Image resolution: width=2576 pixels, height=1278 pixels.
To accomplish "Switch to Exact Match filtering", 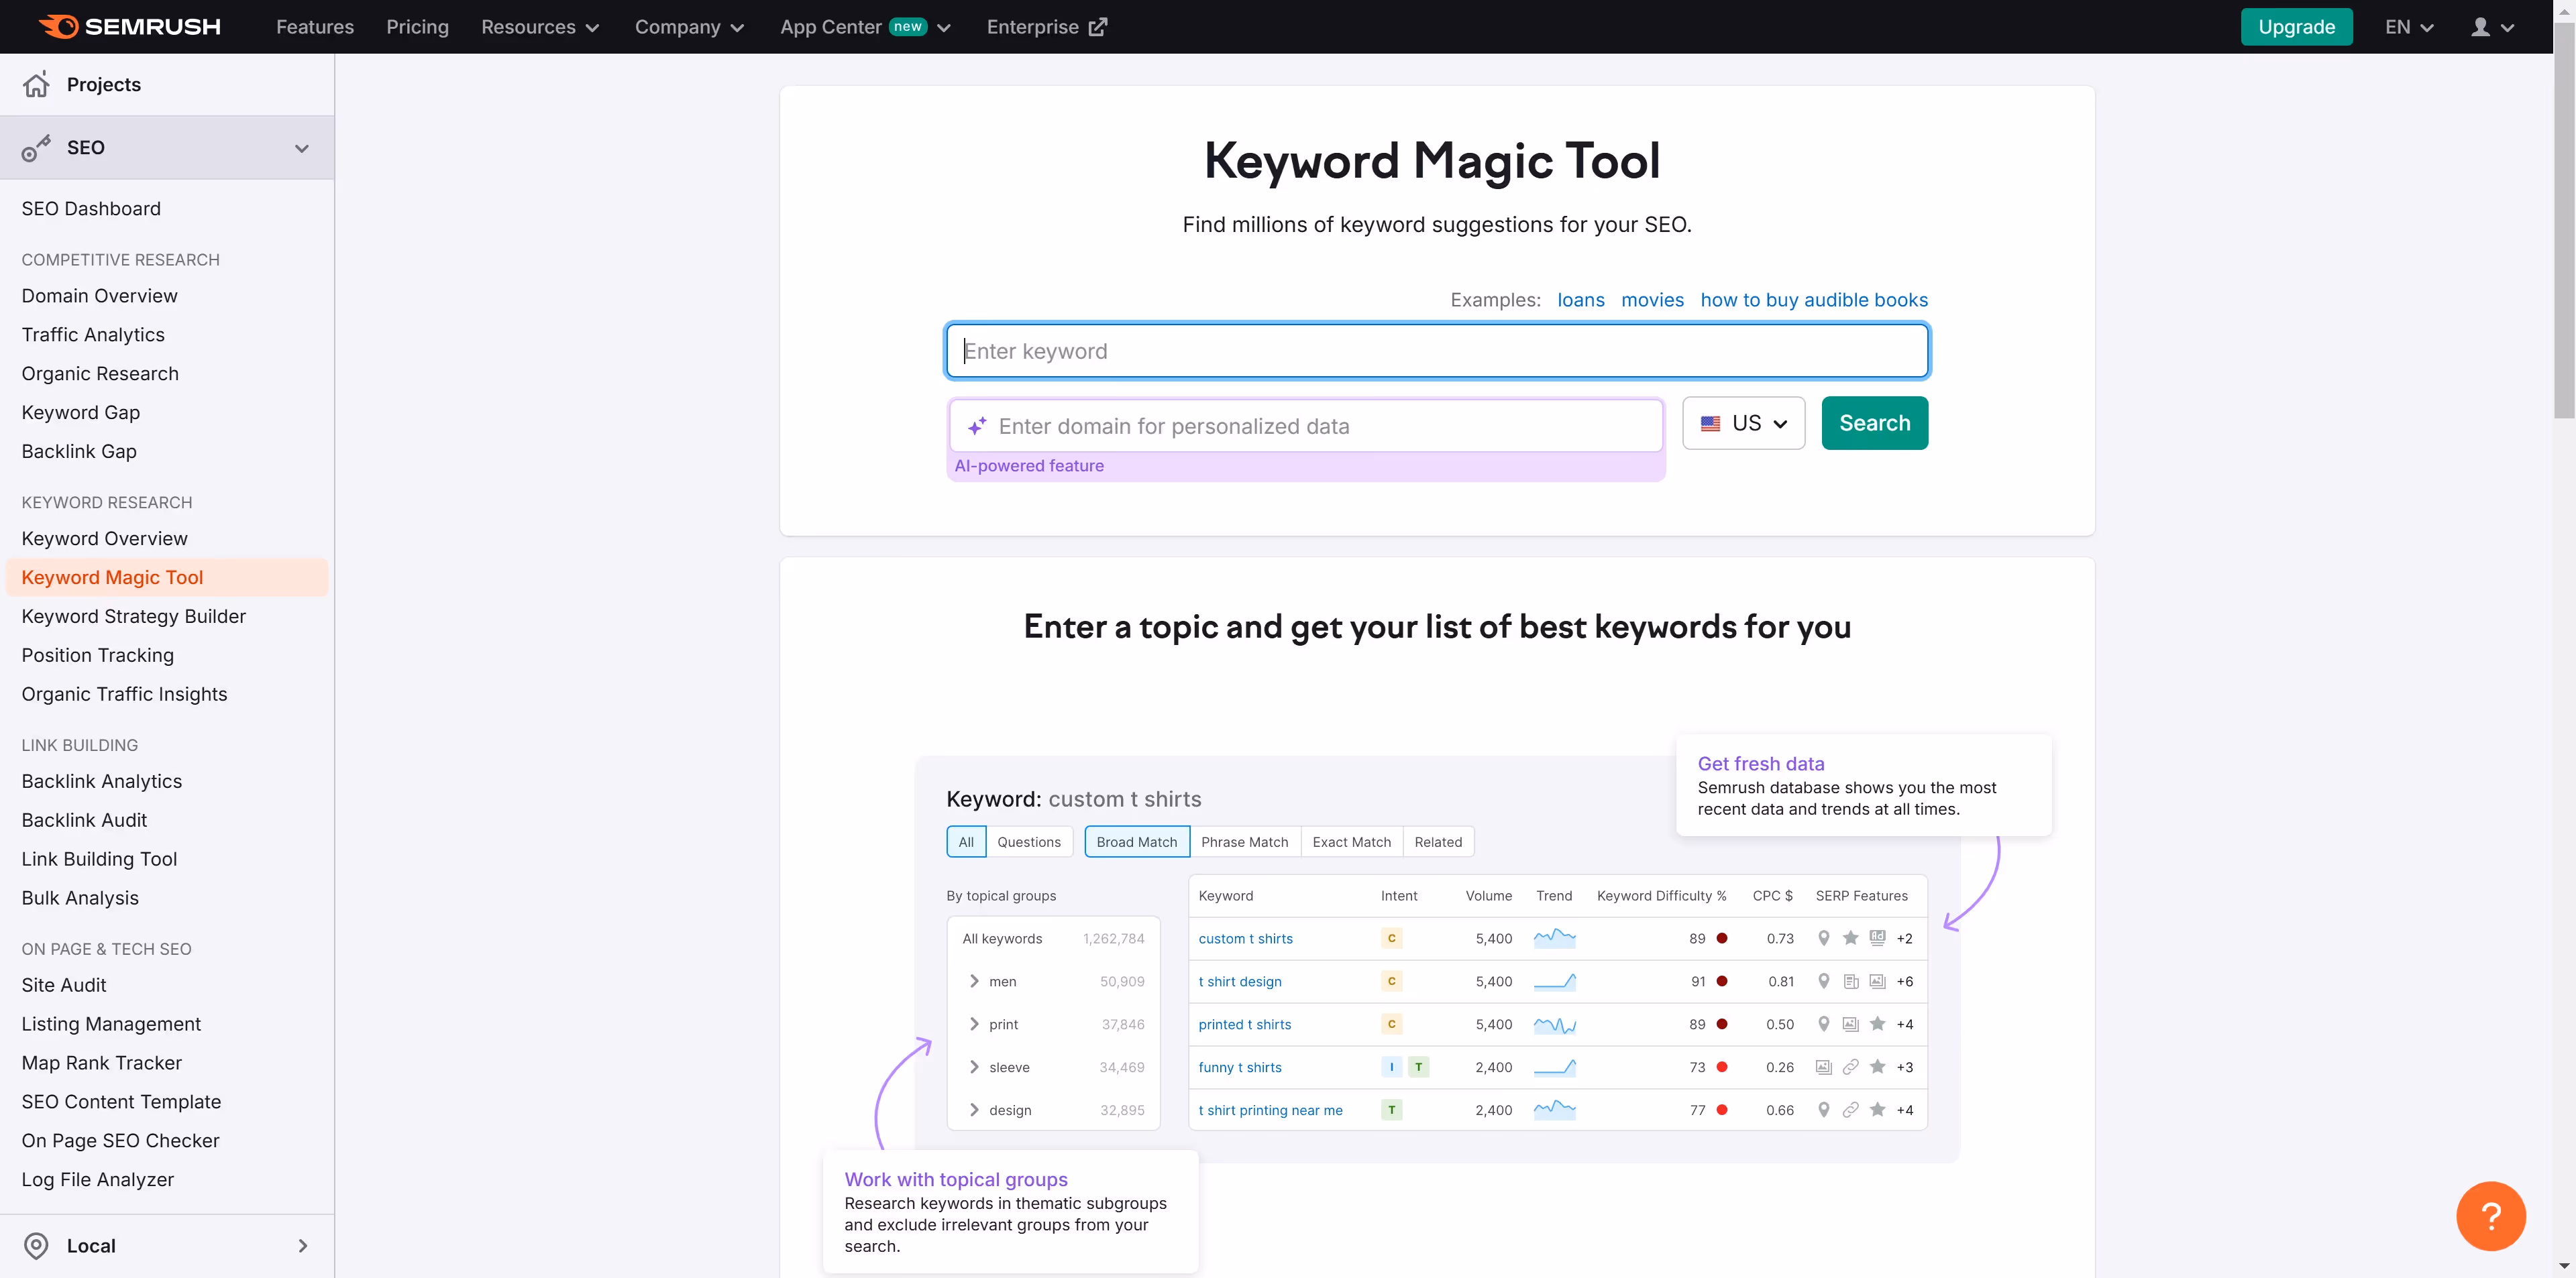I will tap(1351, 841).
